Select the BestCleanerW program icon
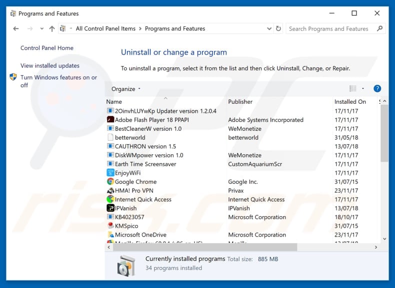The image size is (395, 288). coord(110,128)
